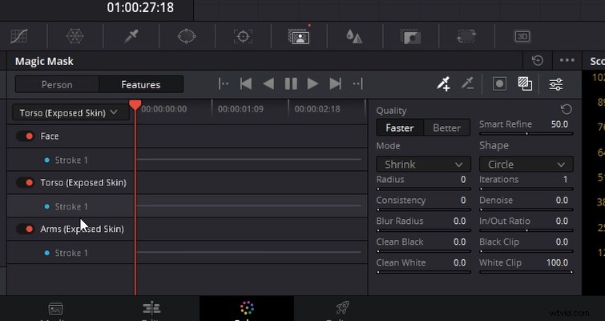Open the Color Warper palette icon
This screenshot has width=605, height=321.
point(75,36)
